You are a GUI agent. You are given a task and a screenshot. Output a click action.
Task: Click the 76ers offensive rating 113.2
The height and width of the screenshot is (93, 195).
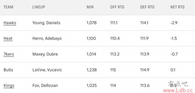[x=115, y=54]
